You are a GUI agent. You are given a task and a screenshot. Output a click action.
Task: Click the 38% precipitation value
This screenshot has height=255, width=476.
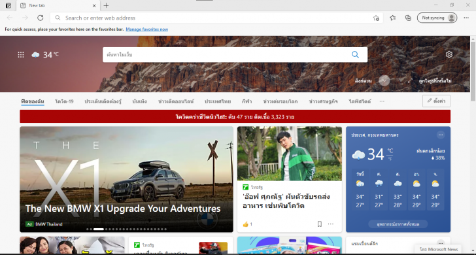438,158
